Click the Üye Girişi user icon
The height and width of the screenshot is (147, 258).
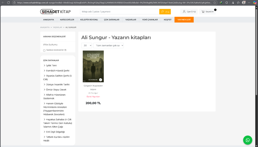(184, 12)
